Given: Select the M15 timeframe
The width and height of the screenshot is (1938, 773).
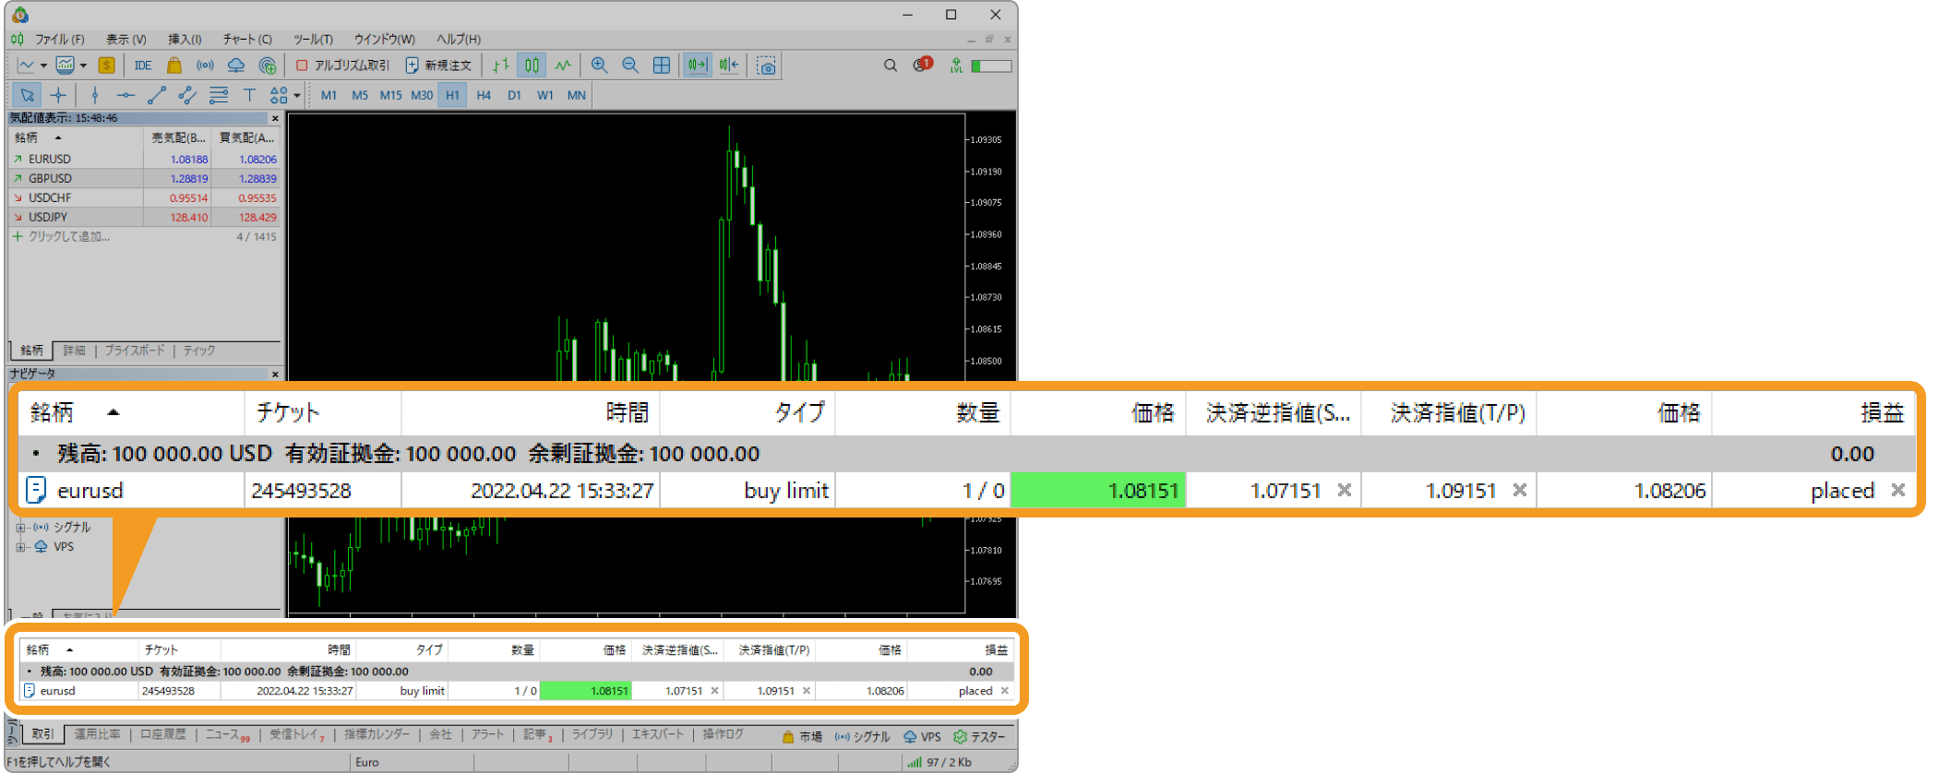Looking at the screenshot, I should pyautogui.click(x=390, y=95).
